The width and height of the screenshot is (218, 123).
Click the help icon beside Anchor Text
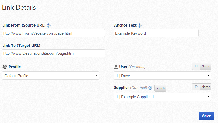[139, 26]
